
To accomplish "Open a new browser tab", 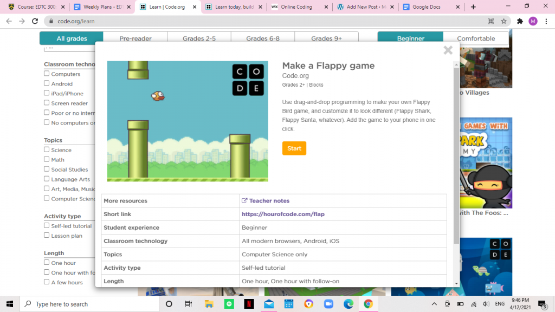I will (x=473, y=6).
